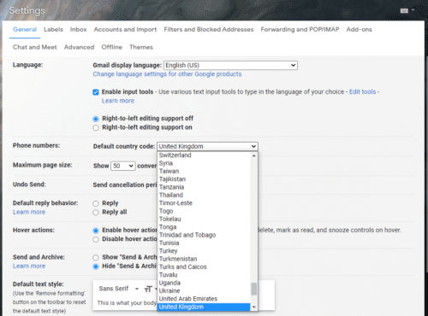The height and width of the screenshot is (316, 428).
Task: Open the Offline tab
Action: click(112, 47)
